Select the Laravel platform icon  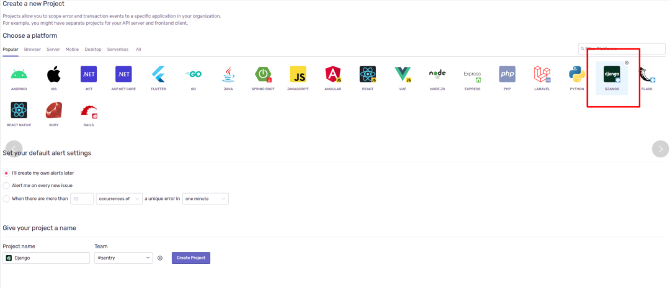click(x=542, y=74)
